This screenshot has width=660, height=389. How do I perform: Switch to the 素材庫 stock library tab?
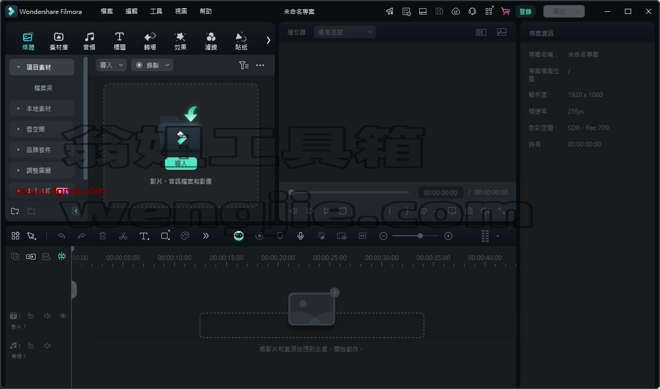point(59,41)
